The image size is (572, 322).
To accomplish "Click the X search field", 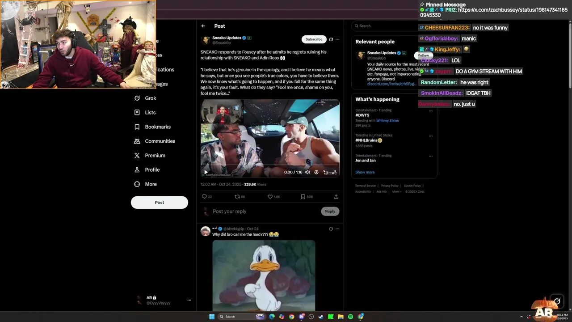I will tap(385, 26).
